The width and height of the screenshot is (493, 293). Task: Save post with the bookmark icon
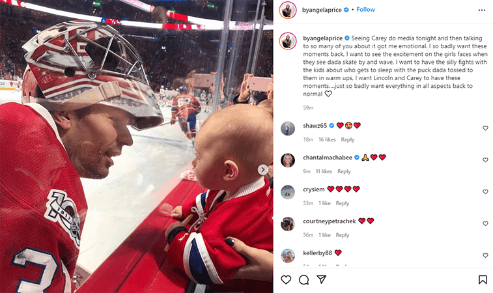click(x=483, y=279)
